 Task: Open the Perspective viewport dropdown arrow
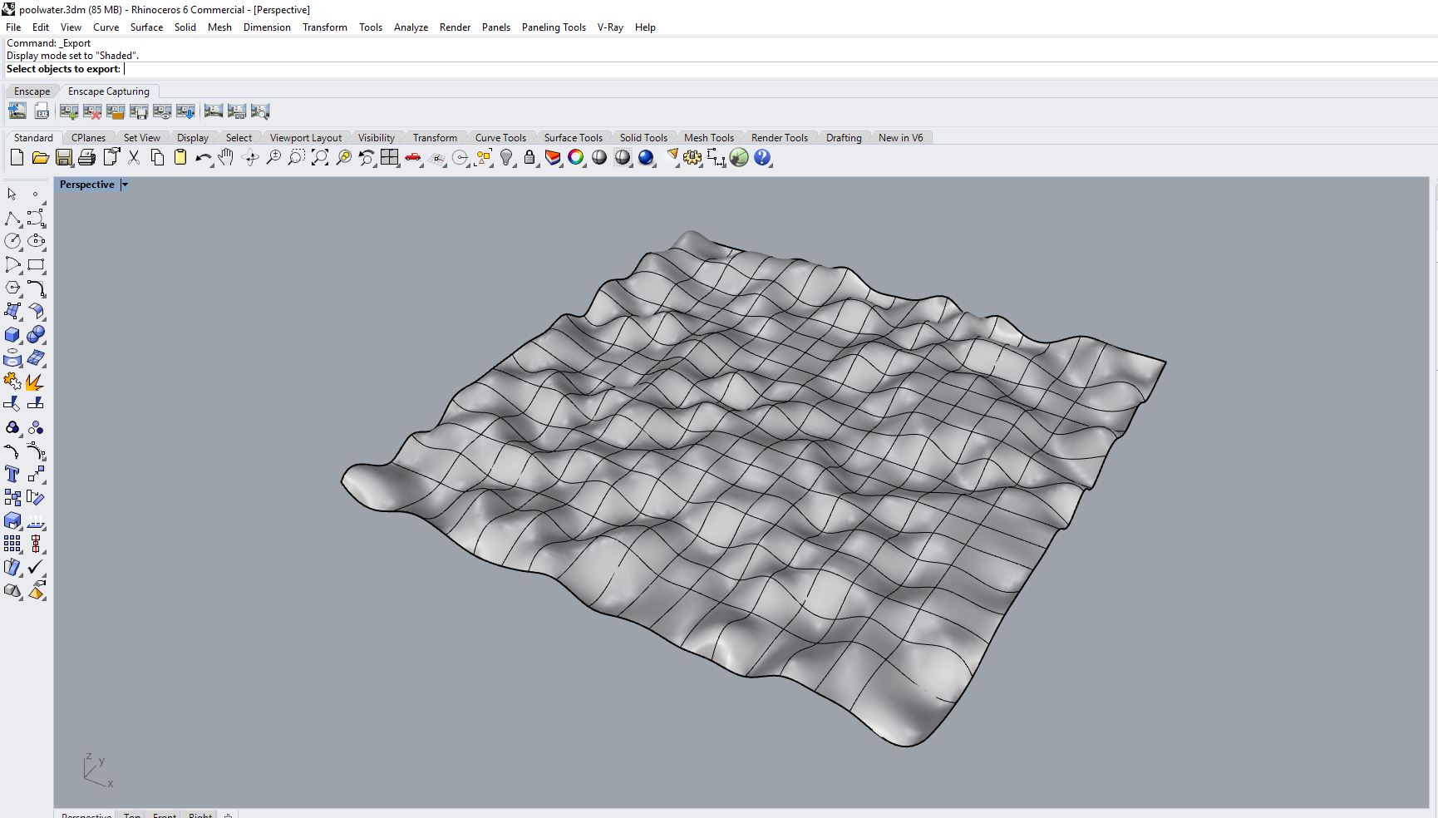pos(125,185)
